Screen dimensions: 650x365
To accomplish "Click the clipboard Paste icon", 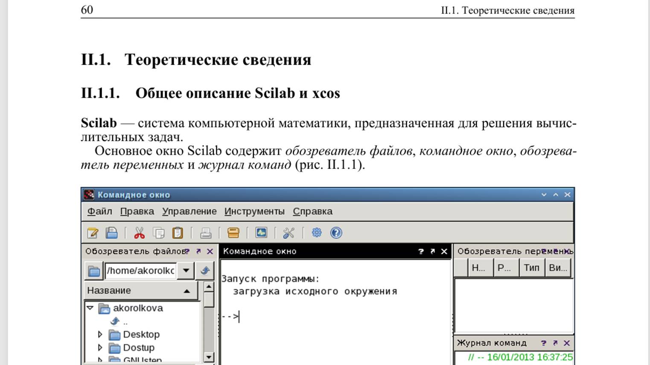I will [178, 233].
